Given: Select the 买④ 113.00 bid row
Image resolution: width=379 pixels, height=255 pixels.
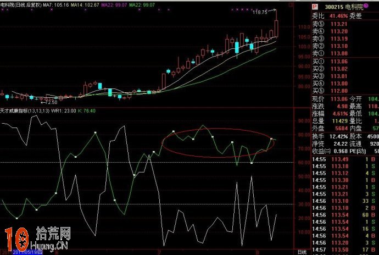Looking at the screenshot, I should pos(330,84).
